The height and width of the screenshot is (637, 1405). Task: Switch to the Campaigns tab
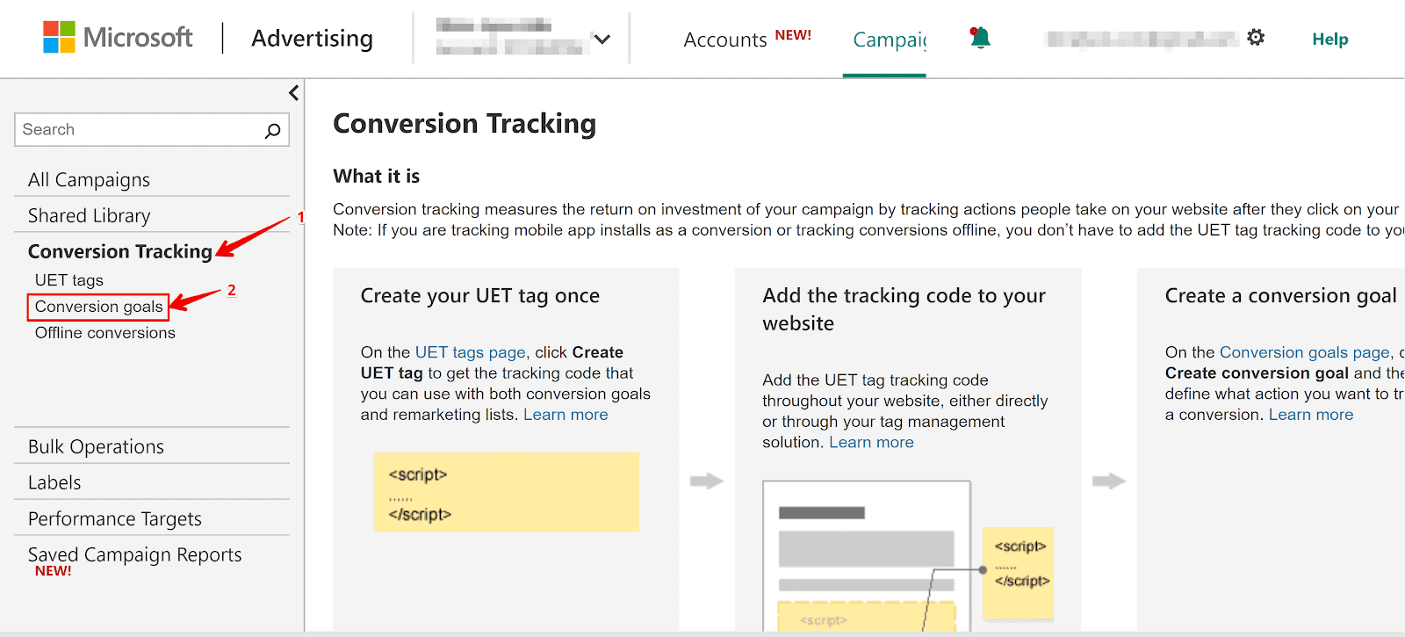pyautogui.click(x=890, y=40)
